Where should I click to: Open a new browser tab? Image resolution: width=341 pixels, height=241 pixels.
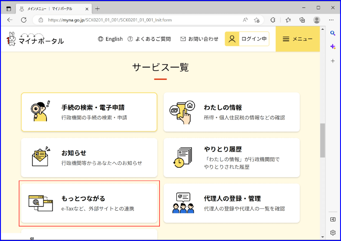coord(98,9)
